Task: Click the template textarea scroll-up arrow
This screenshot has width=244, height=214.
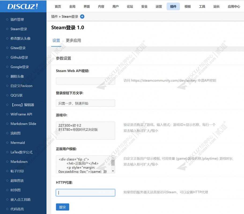Action: coord(113,158)
